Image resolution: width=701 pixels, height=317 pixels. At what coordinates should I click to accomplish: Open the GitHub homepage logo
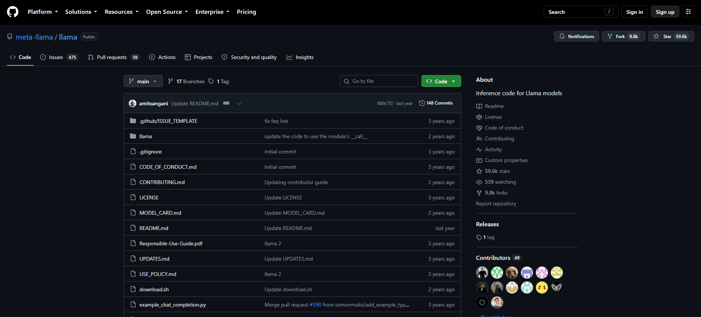(x=13, y=12)
